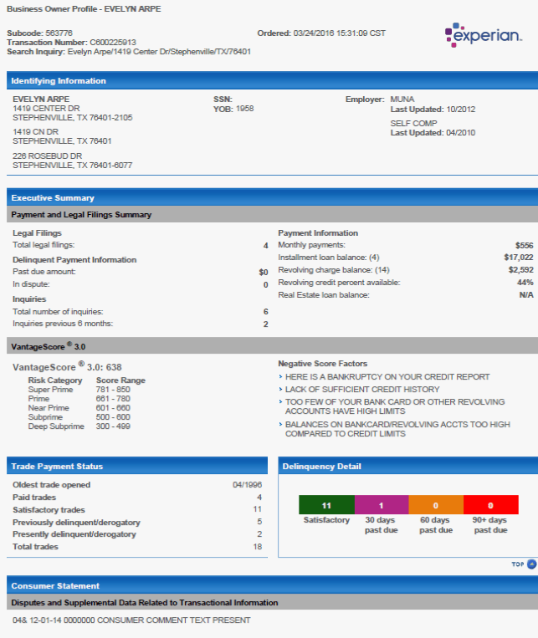The height and width of the screenshot is (638, 538).
Task: Click the Presently delinquent/derogatory row
Action: coord(137,534)
